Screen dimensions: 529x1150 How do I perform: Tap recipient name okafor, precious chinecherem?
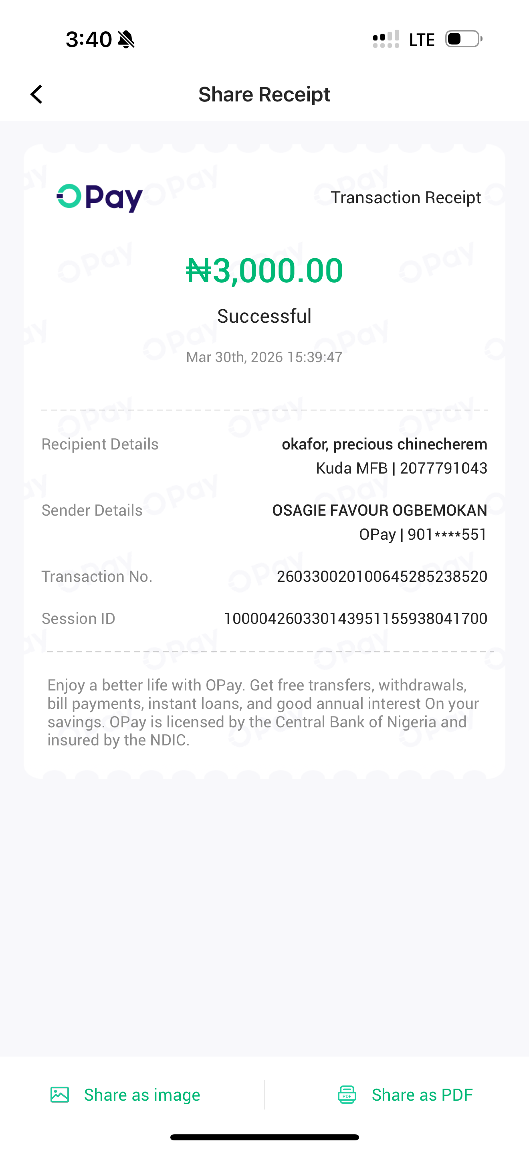pos(384,444)
